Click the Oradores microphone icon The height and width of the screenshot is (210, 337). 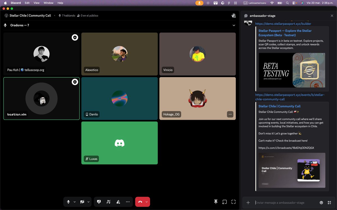pyautogui.click(x=5, y=25)
